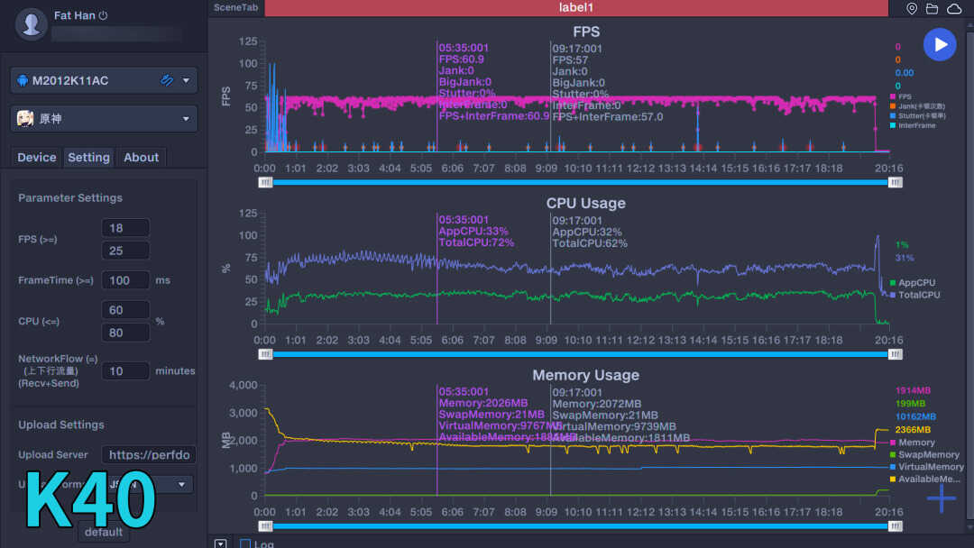
Task: Switch to the Device tab
Action: [37, 158]
